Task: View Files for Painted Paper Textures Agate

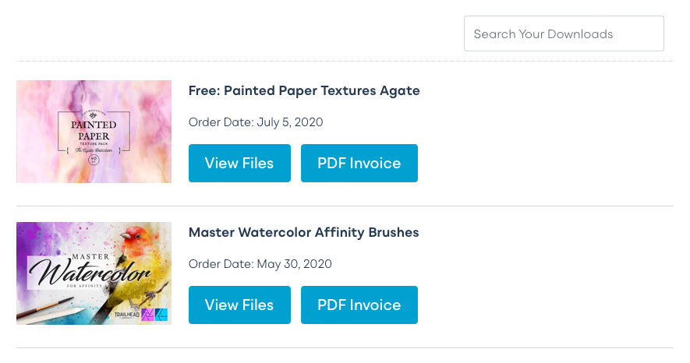Action: (239, 163)
